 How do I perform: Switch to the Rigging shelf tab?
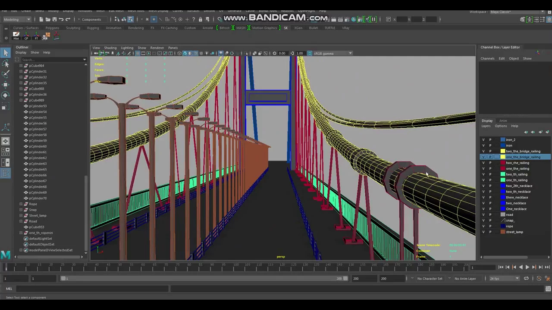click(x=93, y=28)
